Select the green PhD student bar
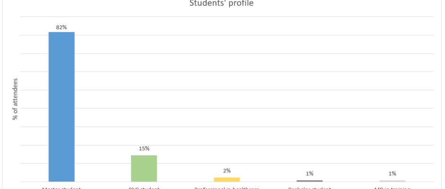The height and width of the screenshot is (189, 445). (144, 168)
